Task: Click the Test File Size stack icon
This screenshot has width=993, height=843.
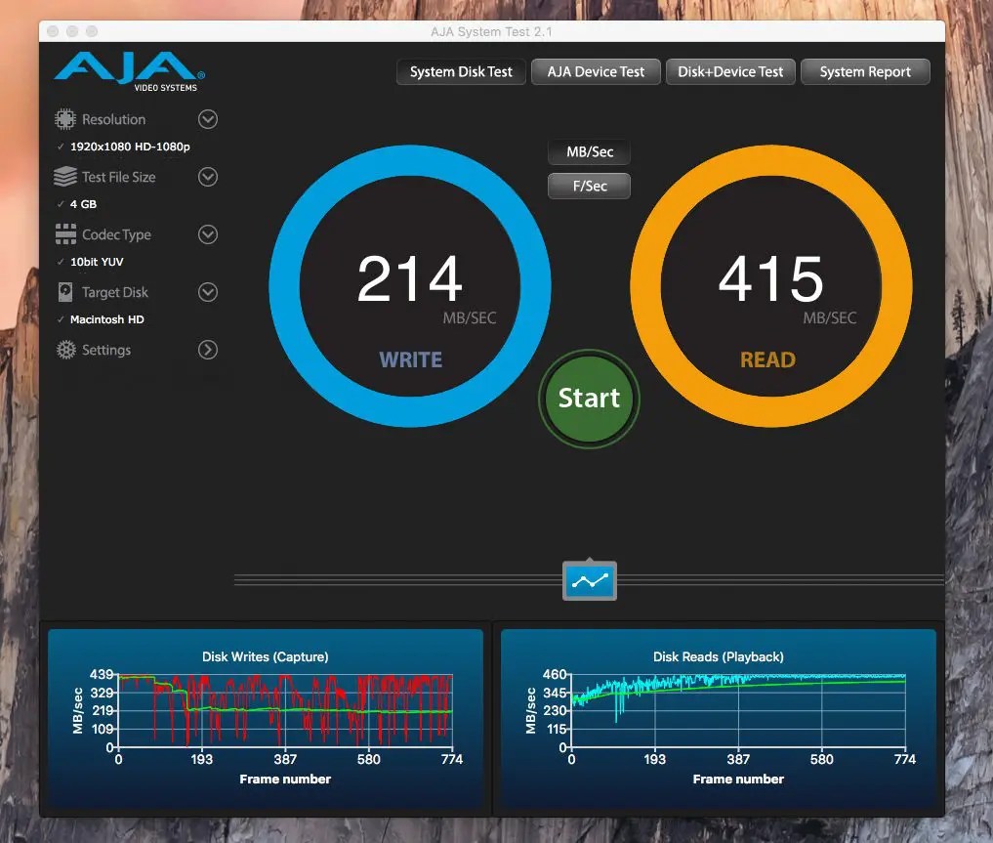Action: 65,177
